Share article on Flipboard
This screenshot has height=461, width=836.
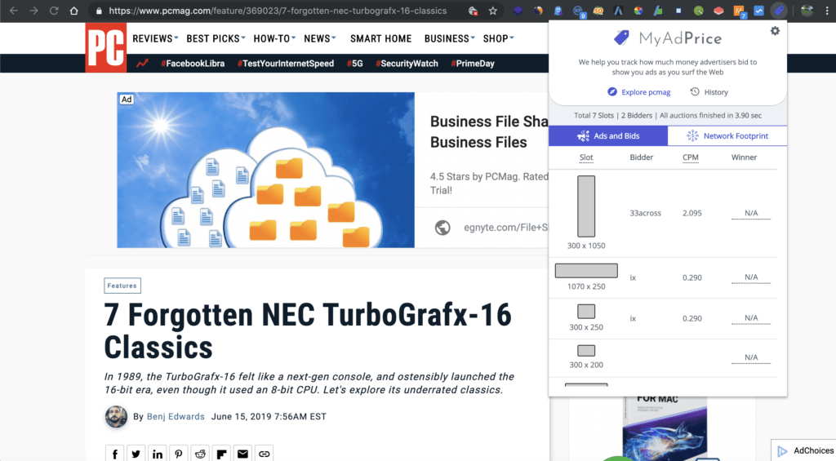(x=221, y=454)
